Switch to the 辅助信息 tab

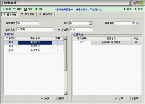(46, 14)
